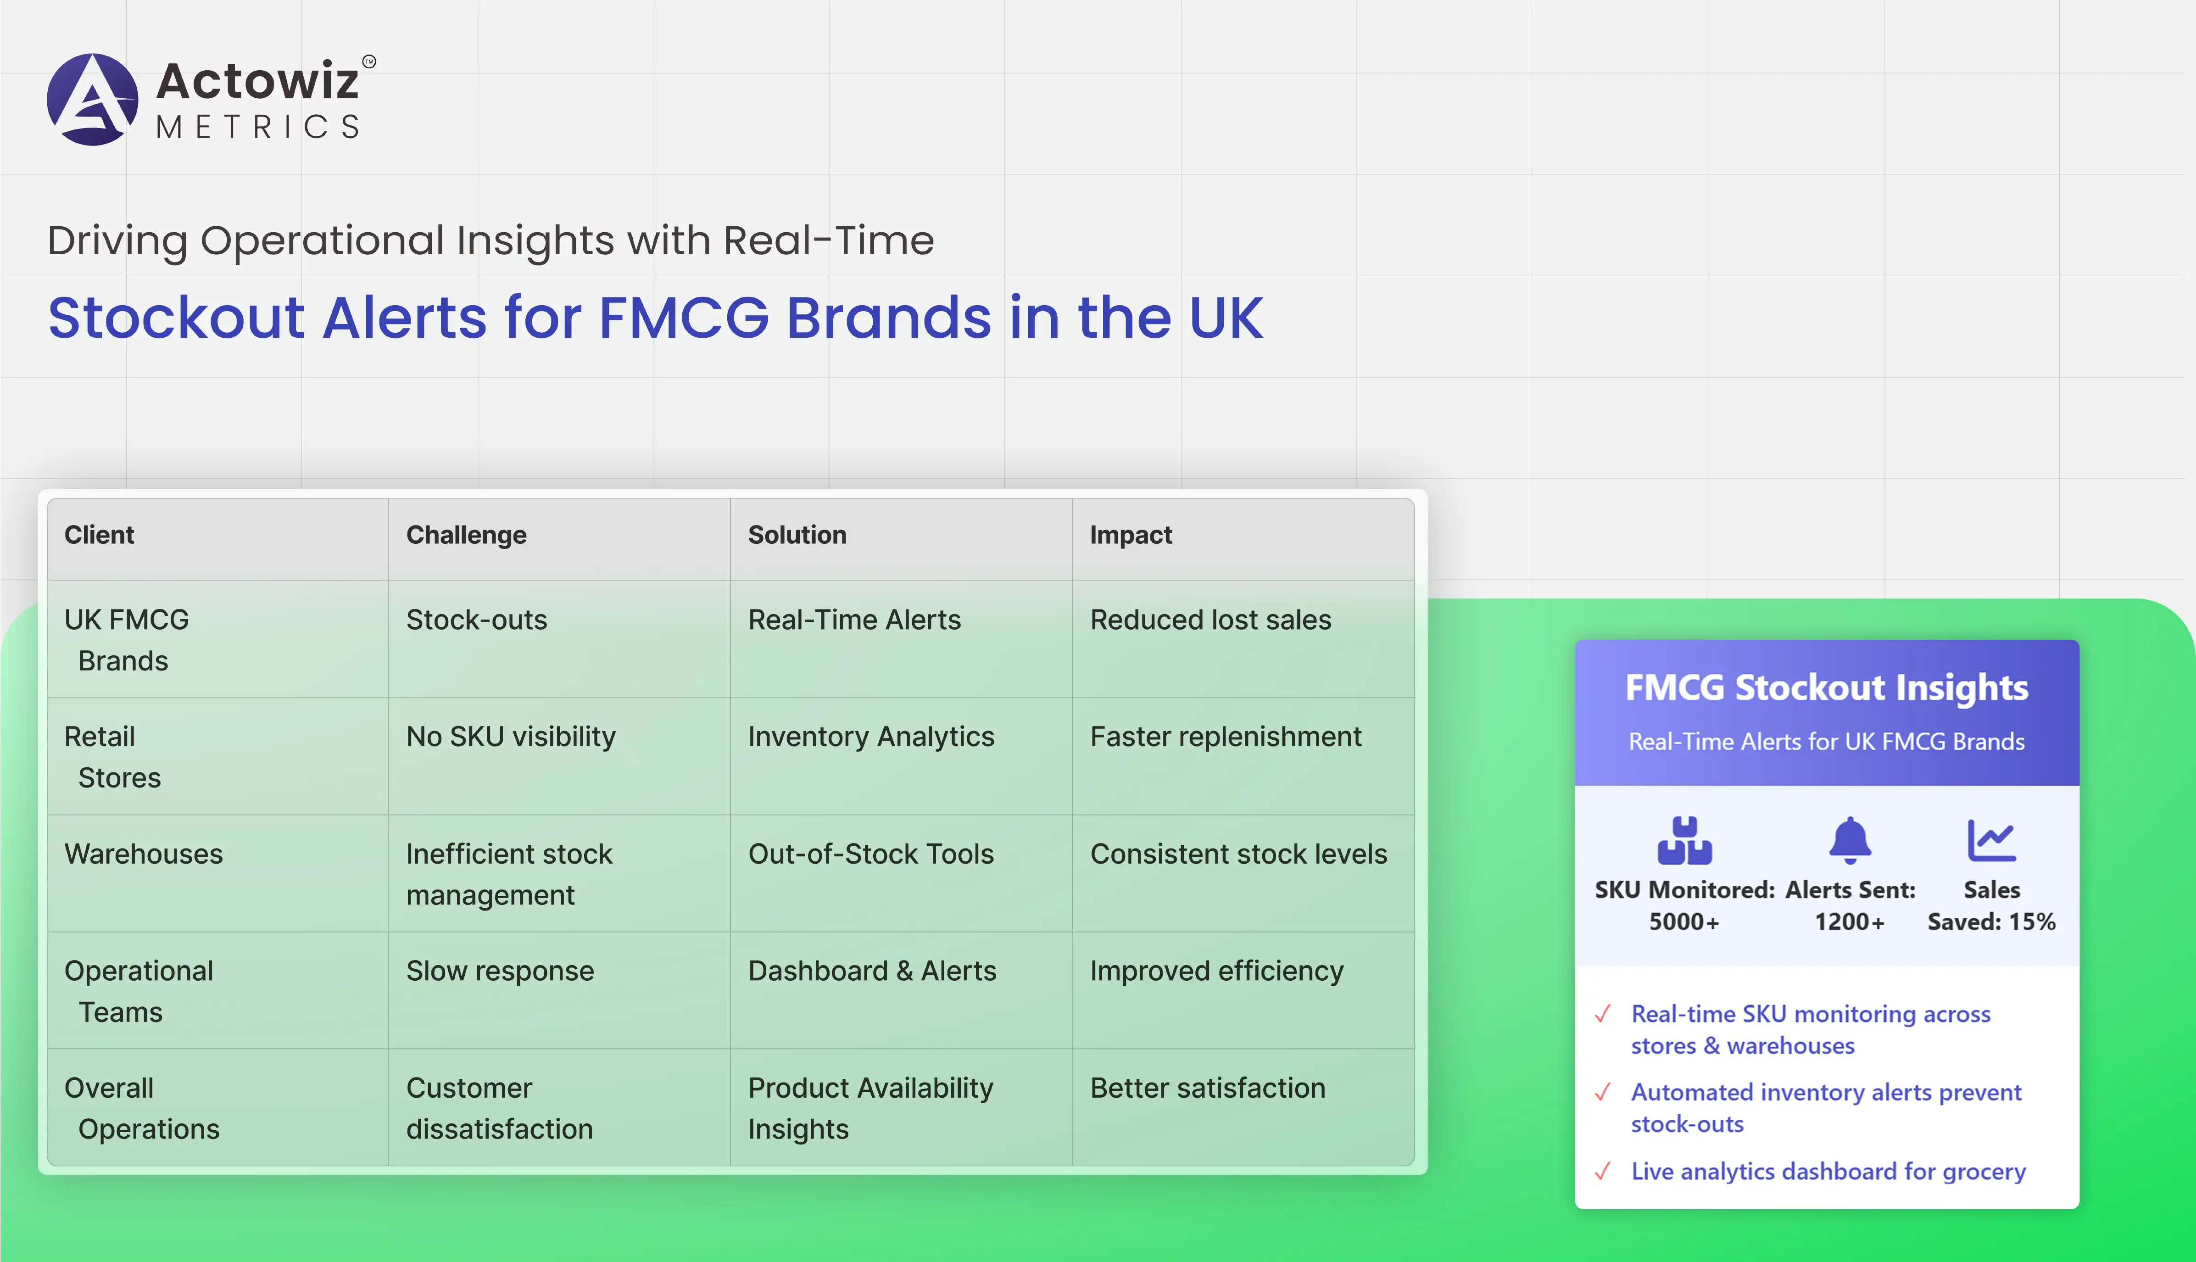
Task: Click the Alerts Sent bell icon
Action: tap(1850, 840)
